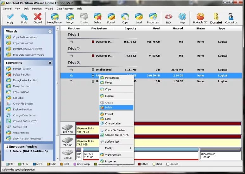Click the Capacity column header
This screenshot has width=245, height=174.
pos(130,28)
